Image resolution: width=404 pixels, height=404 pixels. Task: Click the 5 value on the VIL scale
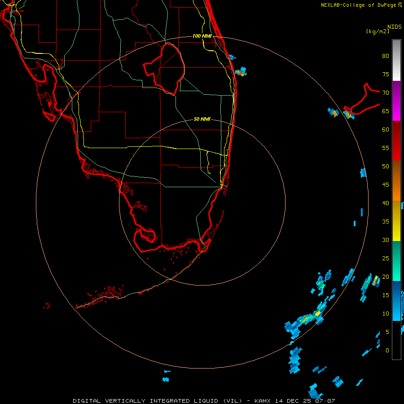pyautogui.click(x=387, y=332)
